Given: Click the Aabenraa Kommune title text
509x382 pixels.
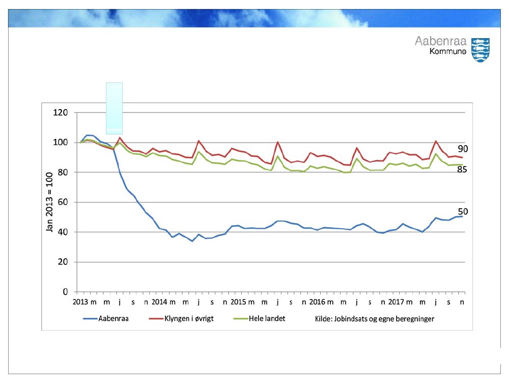Looking at the screenshot, I should [x=440, y=45].
